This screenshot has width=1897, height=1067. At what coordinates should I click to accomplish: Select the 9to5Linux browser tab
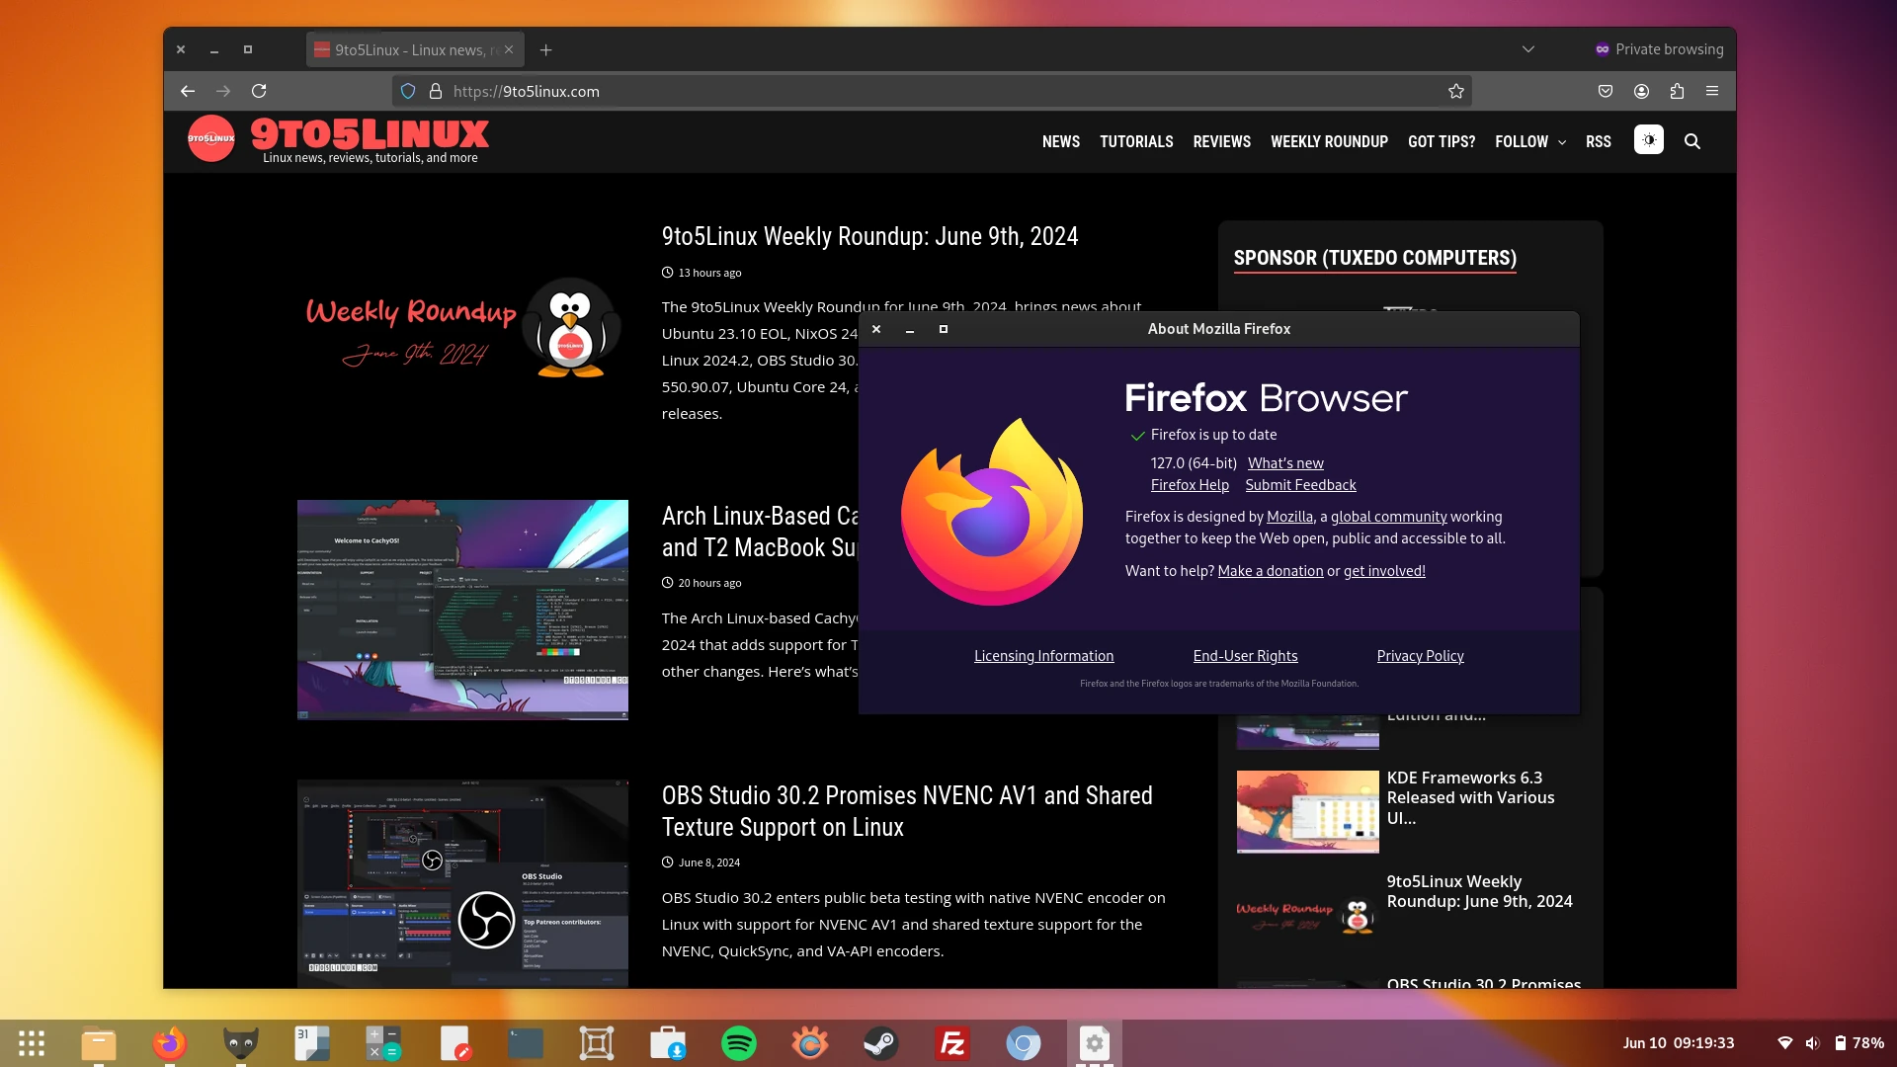[415, 49]
